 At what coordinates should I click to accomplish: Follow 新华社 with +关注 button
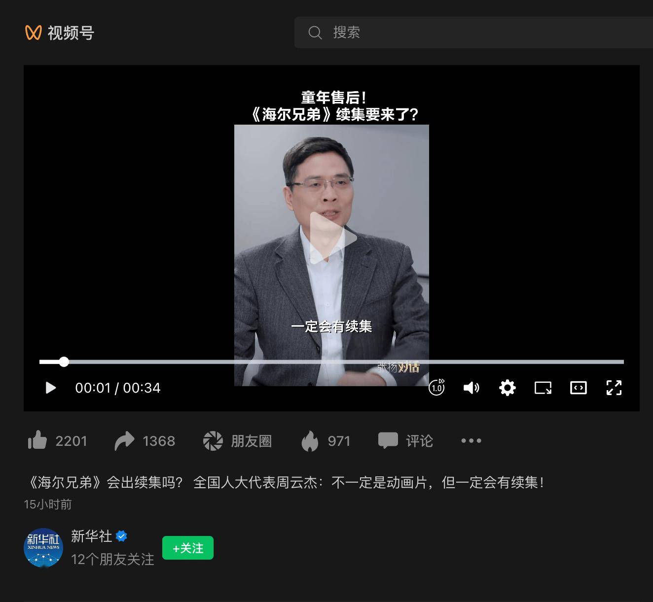188,548
